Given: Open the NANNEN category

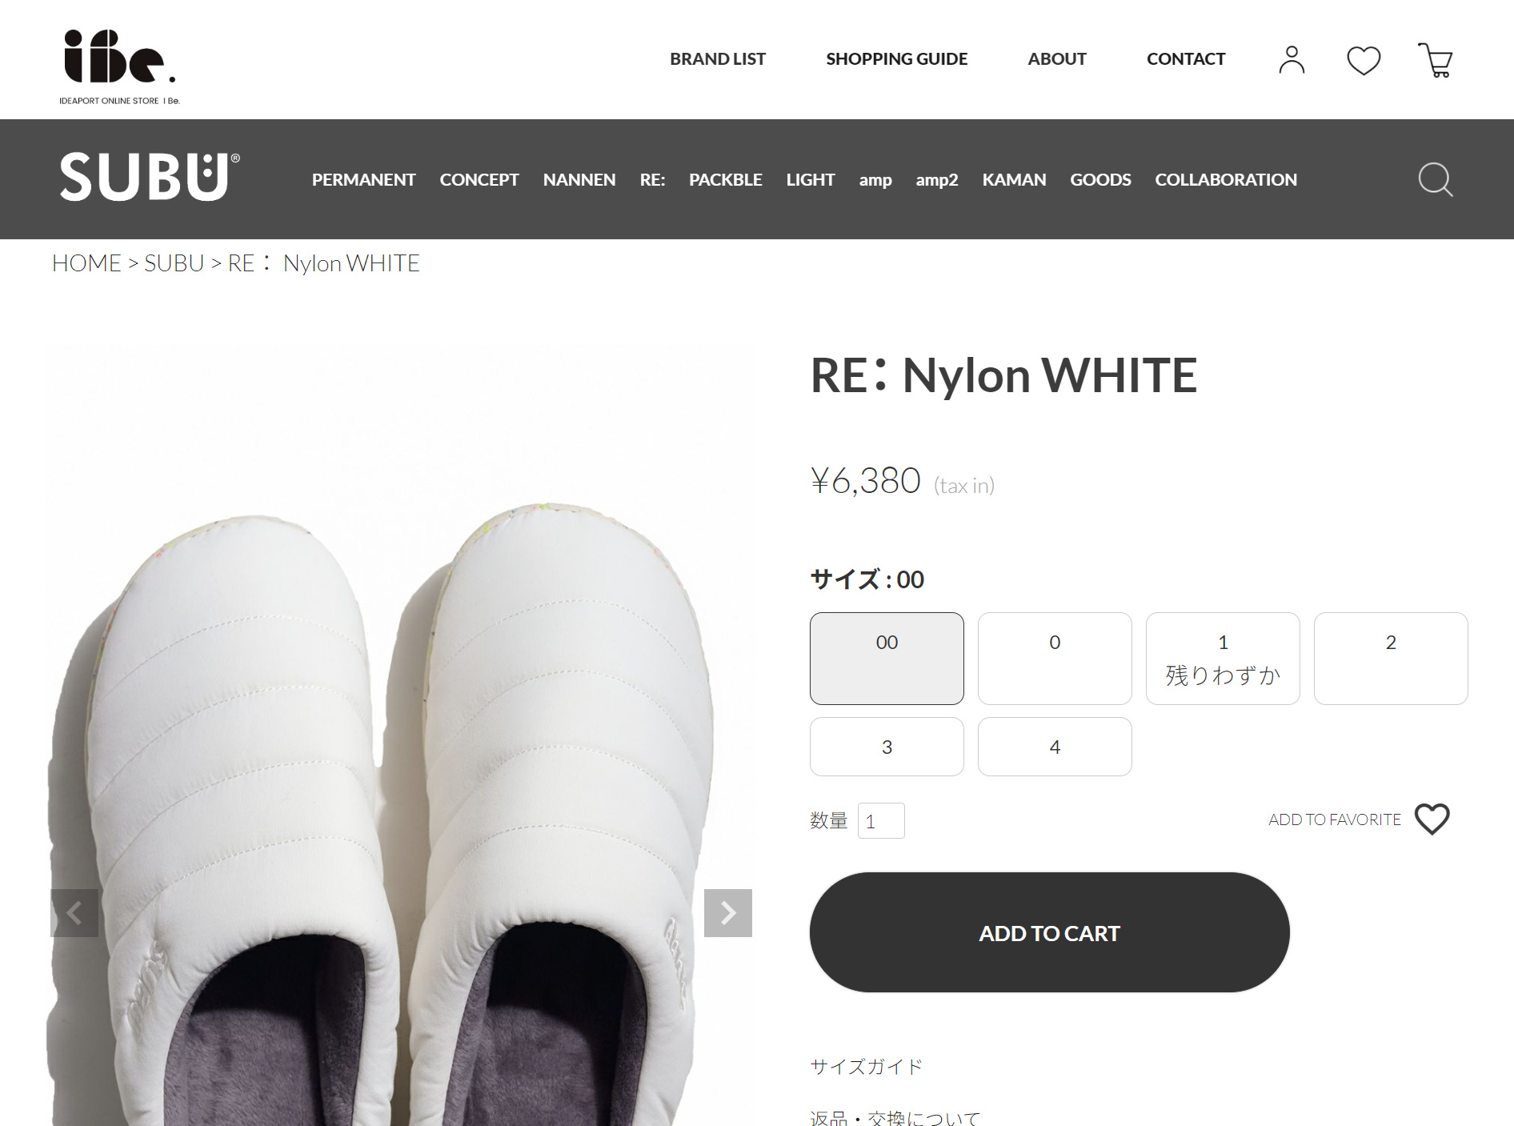Looking at the screenshot, I should click(x=579, y=180).
